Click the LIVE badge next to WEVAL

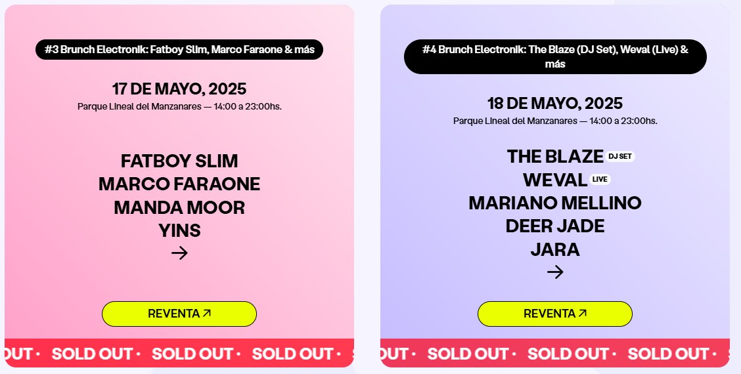coord(600,179)
